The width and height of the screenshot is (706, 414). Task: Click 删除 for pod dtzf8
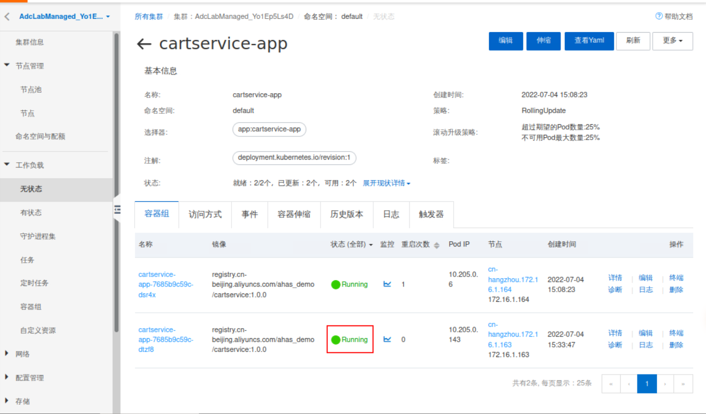(x=676, y=345)
